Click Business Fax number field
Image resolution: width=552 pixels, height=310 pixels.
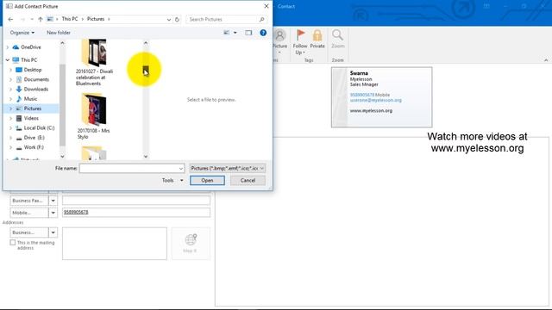[x=136, y=201]
